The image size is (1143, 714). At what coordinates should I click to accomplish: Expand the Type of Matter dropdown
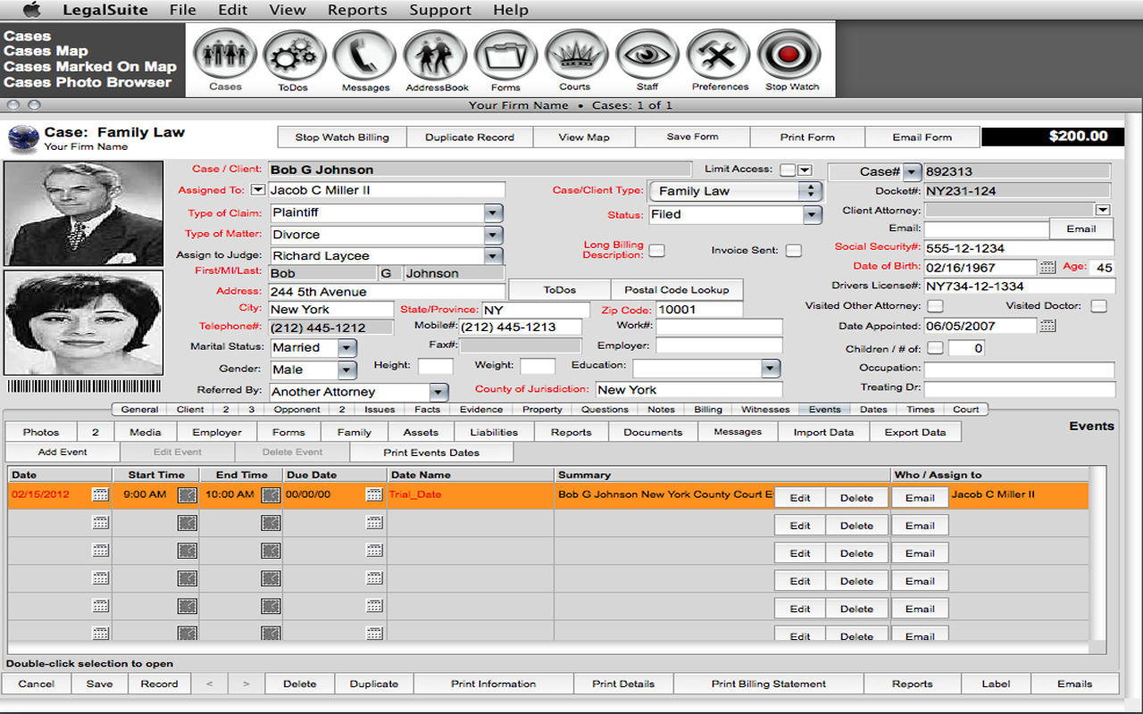[x=493, y=235]
